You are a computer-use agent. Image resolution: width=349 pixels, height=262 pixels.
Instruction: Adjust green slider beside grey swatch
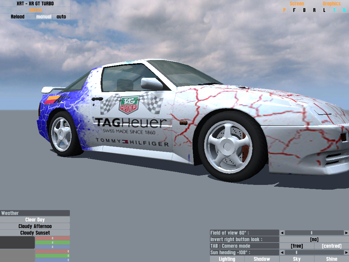(52, 256)
